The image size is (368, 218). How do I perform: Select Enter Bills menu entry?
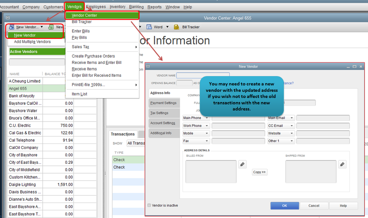coord(81,31)
